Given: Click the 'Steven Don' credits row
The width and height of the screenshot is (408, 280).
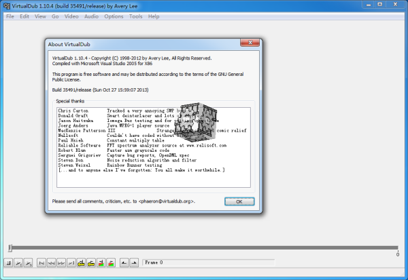Looking at the screenshot, I should pos(127,160).
